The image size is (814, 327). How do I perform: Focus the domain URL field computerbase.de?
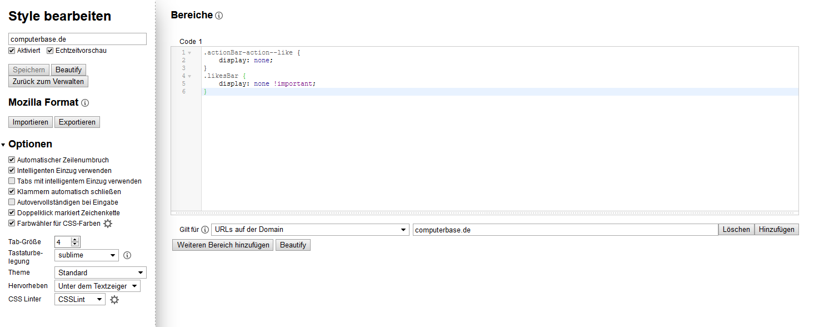tap(566, 230)
